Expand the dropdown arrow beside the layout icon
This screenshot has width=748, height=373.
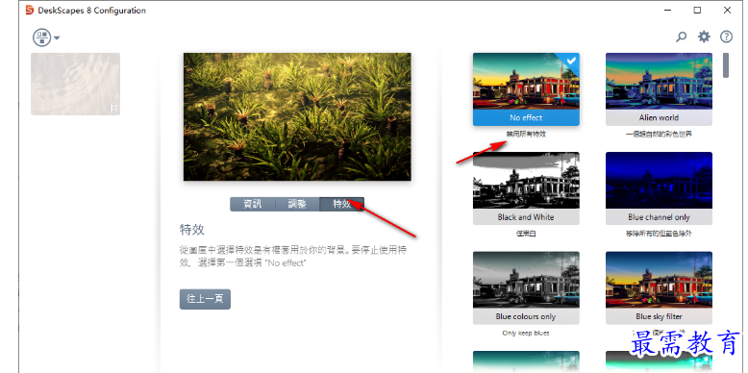click(x=57, y=37)
